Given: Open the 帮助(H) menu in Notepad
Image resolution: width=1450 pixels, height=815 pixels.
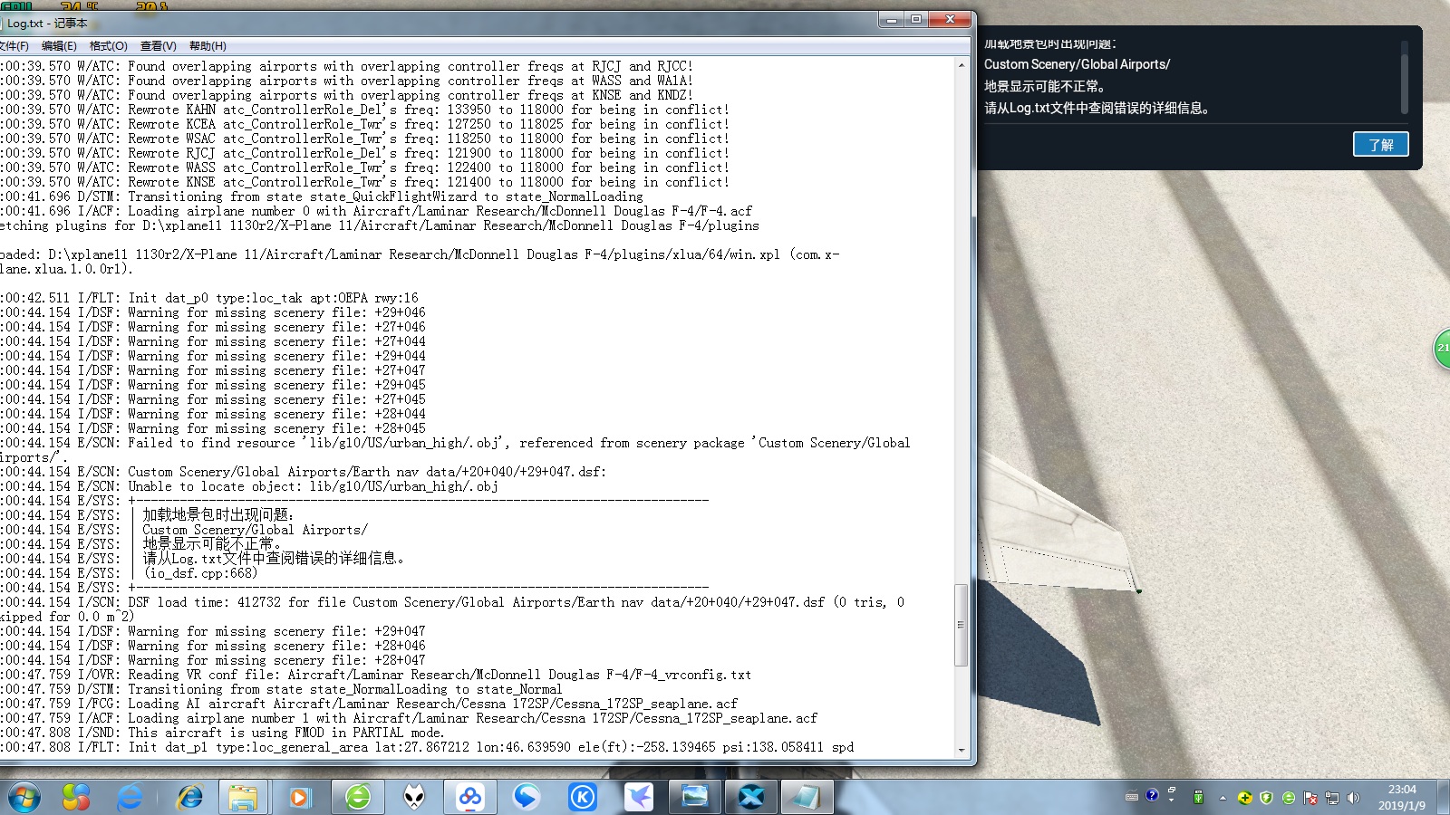Looking at the screenshot, I should [208, 46].
